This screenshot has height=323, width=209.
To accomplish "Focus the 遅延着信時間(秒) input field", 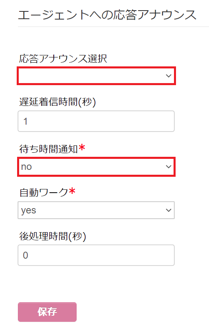I will tap(96, 121).
